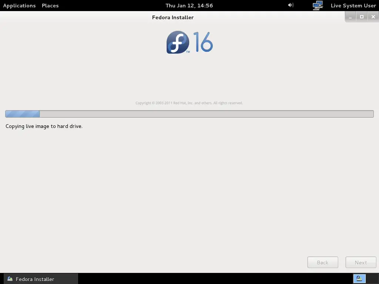Image resolution: width=379 pixels, height=284 pixels.
Task: Click the workspace switcher installer thumbnail
Action: coord(359,279)
